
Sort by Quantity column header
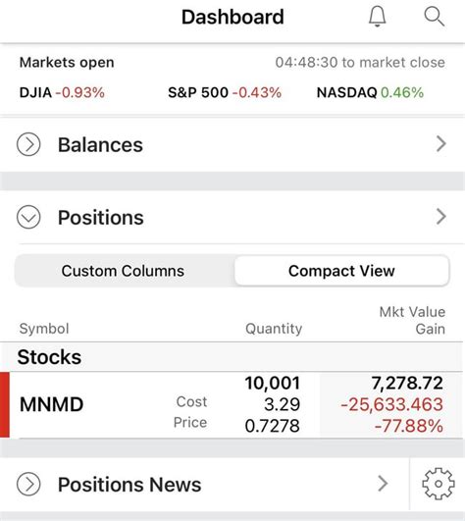click(274, 329)
